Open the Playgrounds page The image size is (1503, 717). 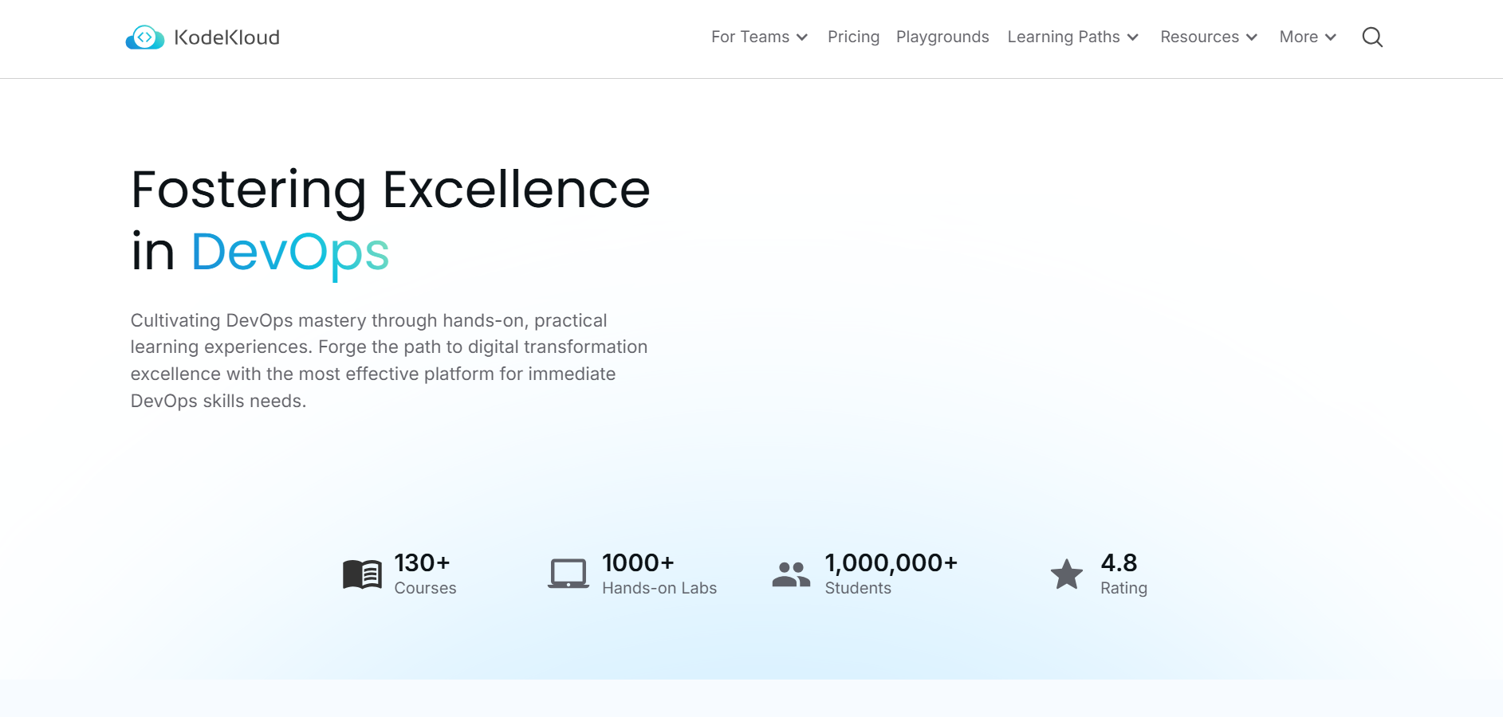[x=942, y=37]
